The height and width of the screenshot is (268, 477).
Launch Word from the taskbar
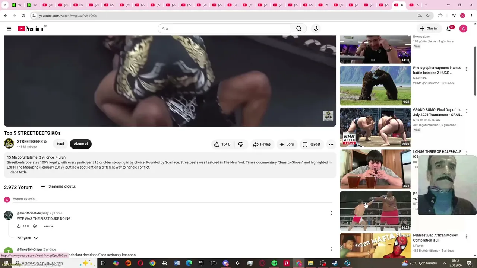tap(177, 263)
